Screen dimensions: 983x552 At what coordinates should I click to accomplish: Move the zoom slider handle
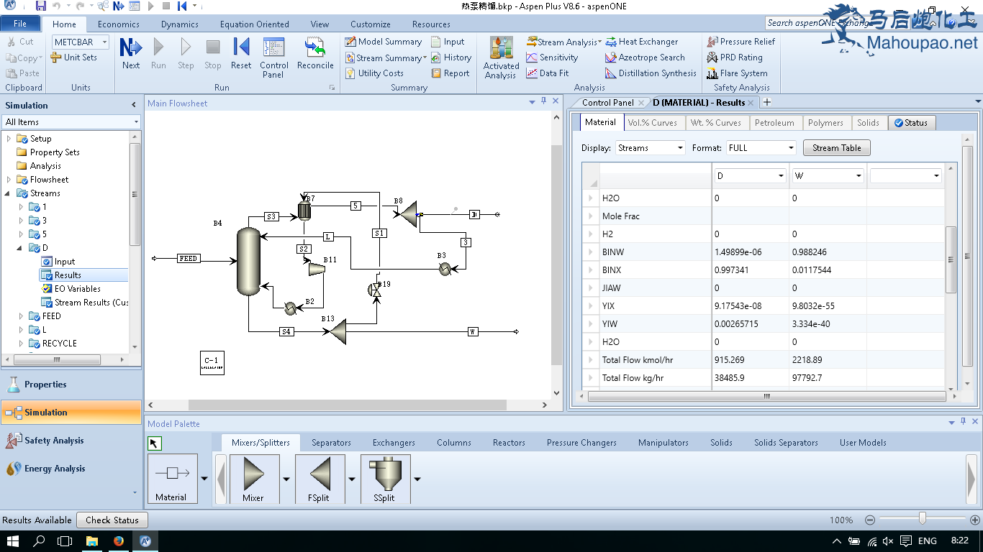(x=922, y=519)
